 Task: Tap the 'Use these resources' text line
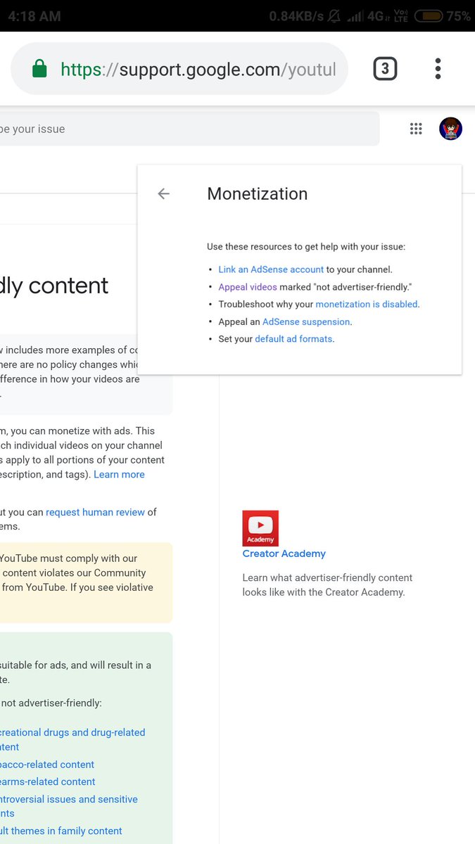306,247
